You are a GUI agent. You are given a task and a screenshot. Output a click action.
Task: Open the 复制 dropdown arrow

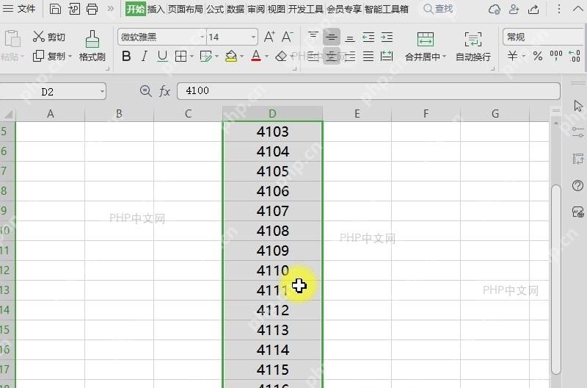click(70, 57)
